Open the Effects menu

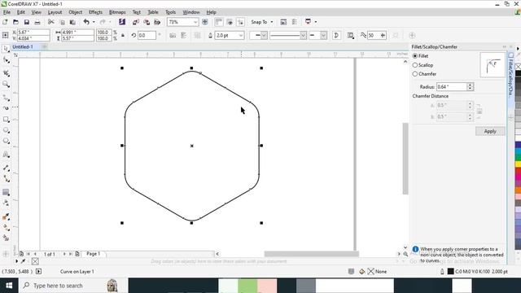point(95,12)
